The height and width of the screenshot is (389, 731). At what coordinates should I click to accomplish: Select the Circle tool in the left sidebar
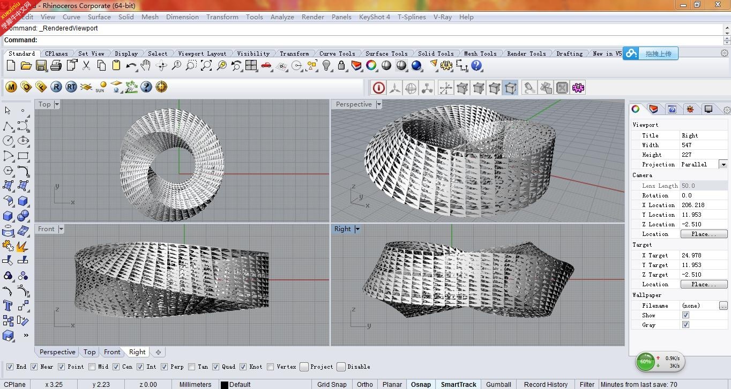coord(8,141)
